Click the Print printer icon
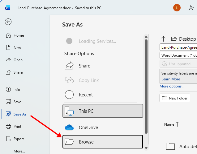Image resolution: width=197 pixels, height=154 pixels. [8, 126]
